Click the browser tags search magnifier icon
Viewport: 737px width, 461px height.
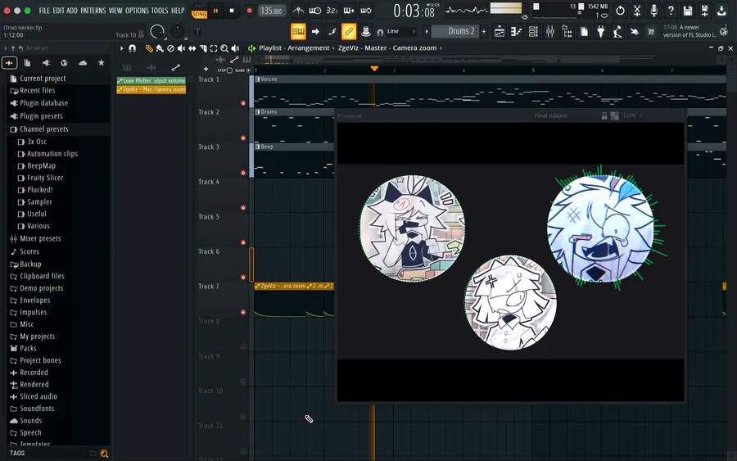click(x=104, y=454)
